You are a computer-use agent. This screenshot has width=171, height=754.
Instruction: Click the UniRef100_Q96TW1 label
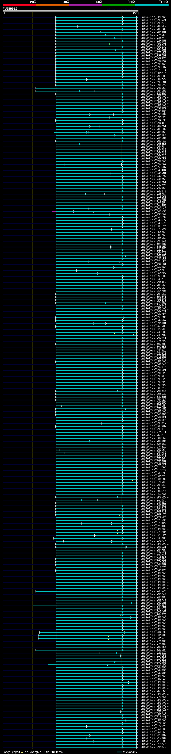(153, 323)
